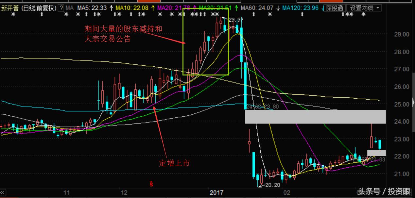Click the question mark help icon

[x=61, y=8]
